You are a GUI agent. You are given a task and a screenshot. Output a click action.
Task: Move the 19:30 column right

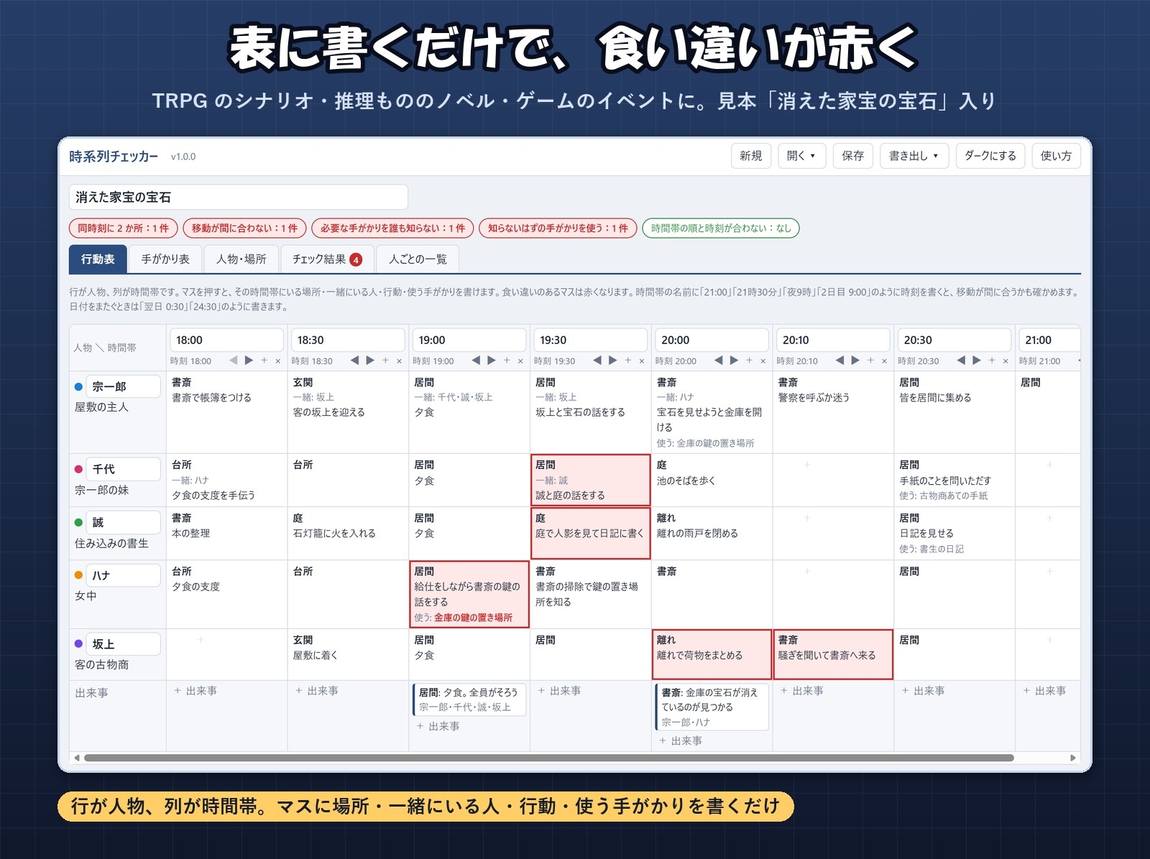point(612,361)
